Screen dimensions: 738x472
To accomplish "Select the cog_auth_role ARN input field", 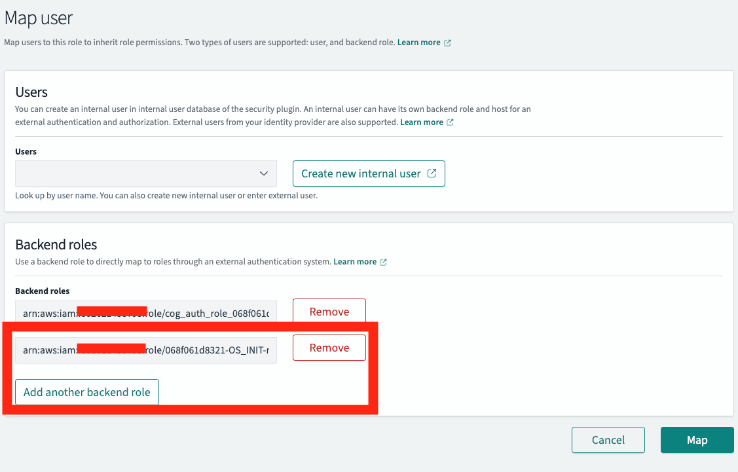I will [x=145, y=311].
